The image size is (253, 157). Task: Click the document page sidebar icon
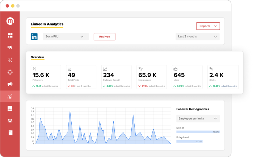(10, 133)
